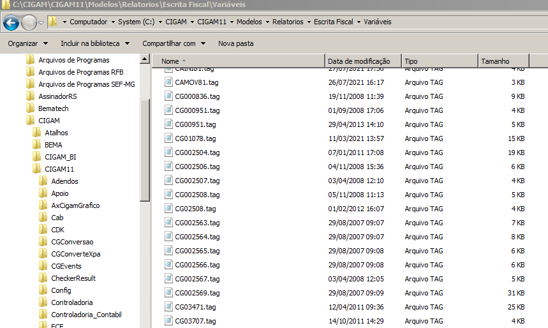Image resolution: width=548 pixels, height=328 pixels.
Task: Select file name CG002564.tag
Action: (198, 237)
